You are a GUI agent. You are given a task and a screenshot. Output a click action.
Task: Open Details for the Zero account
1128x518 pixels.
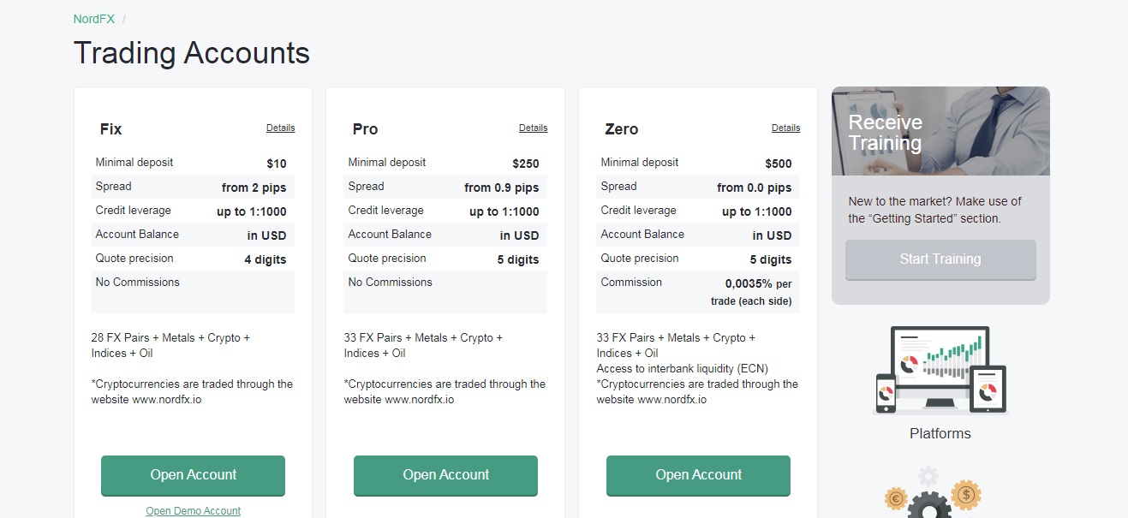(x=785, y=128)
